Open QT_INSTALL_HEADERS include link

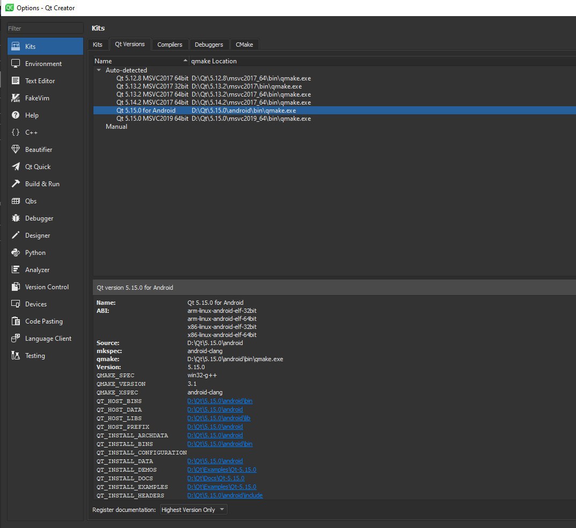[225, 495]
